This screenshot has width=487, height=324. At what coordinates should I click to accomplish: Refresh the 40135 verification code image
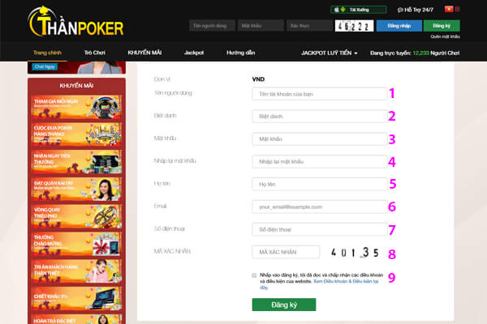click(x=355, y=253)
